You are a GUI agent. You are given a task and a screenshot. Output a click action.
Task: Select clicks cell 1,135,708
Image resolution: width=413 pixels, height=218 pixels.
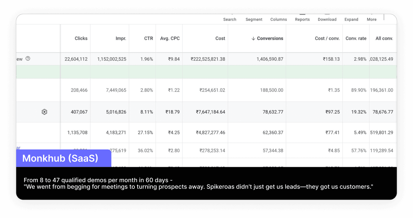pos(78,133)
